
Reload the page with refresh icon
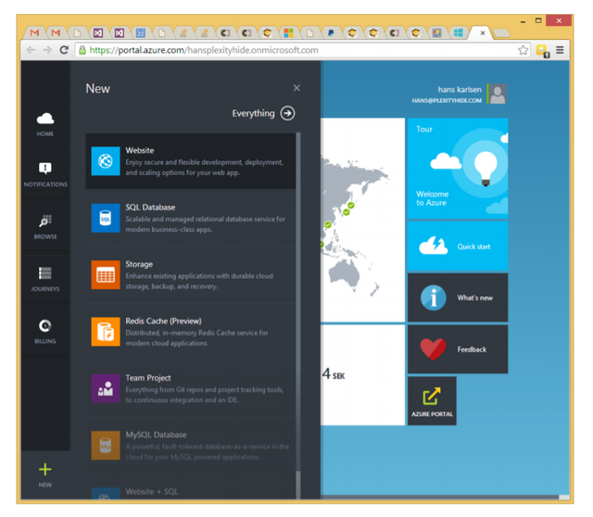[x=64, y=50]
